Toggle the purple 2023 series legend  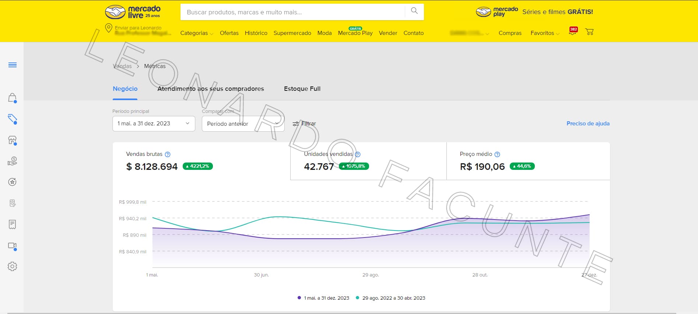point(323,298)
